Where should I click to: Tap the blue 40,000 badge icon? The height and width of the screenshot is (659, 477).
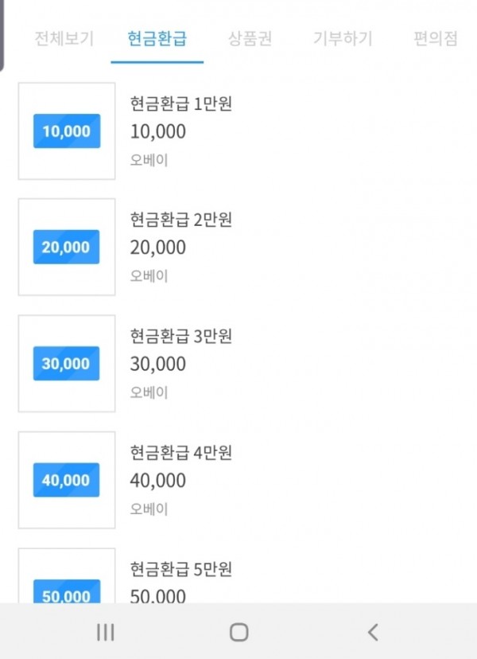pyautogui.click(x=67, y=480)
